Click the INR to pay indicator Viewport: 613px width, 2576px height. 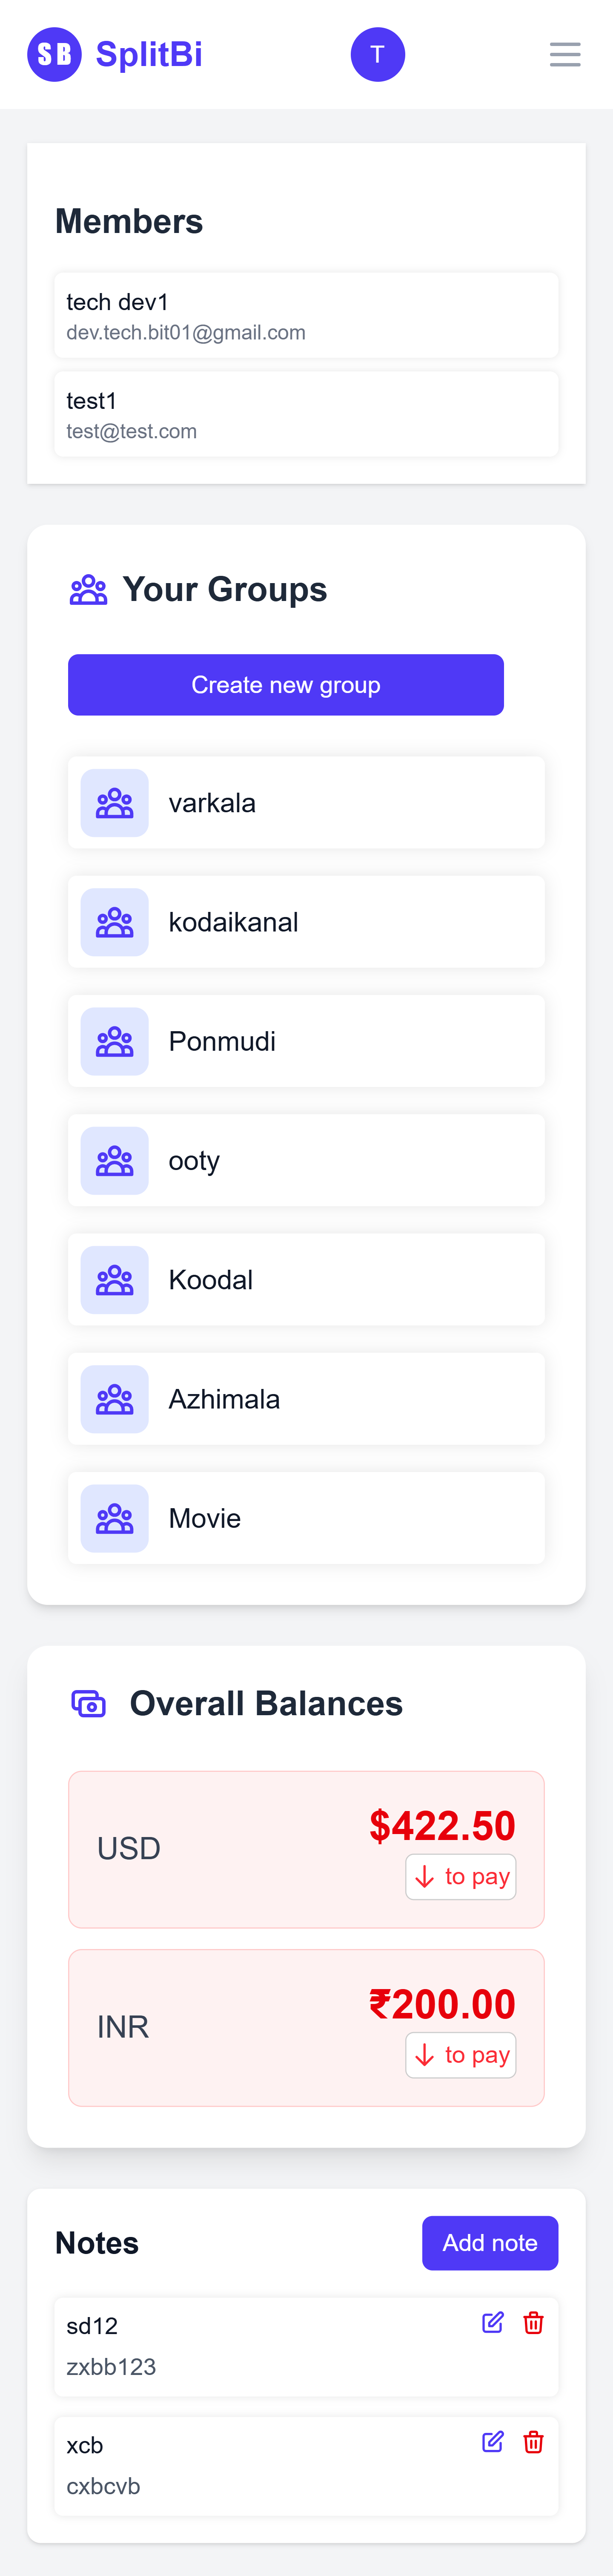461,2055
